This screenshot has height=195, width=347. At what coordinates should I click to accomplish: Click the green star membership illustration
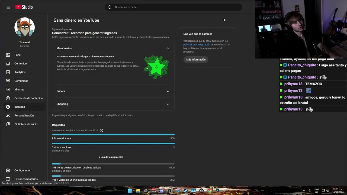(156, 67)
